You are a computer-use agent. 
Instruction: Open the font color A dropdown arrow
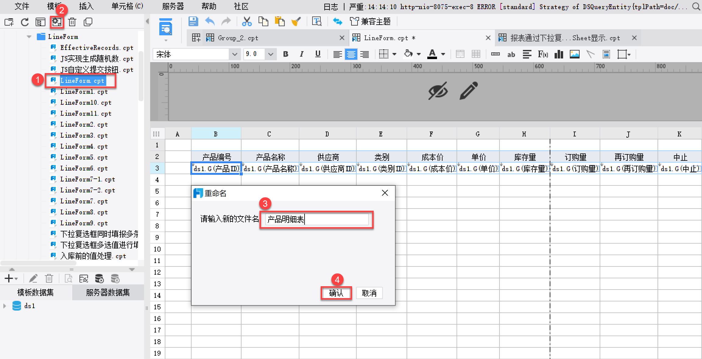(443, 54)
